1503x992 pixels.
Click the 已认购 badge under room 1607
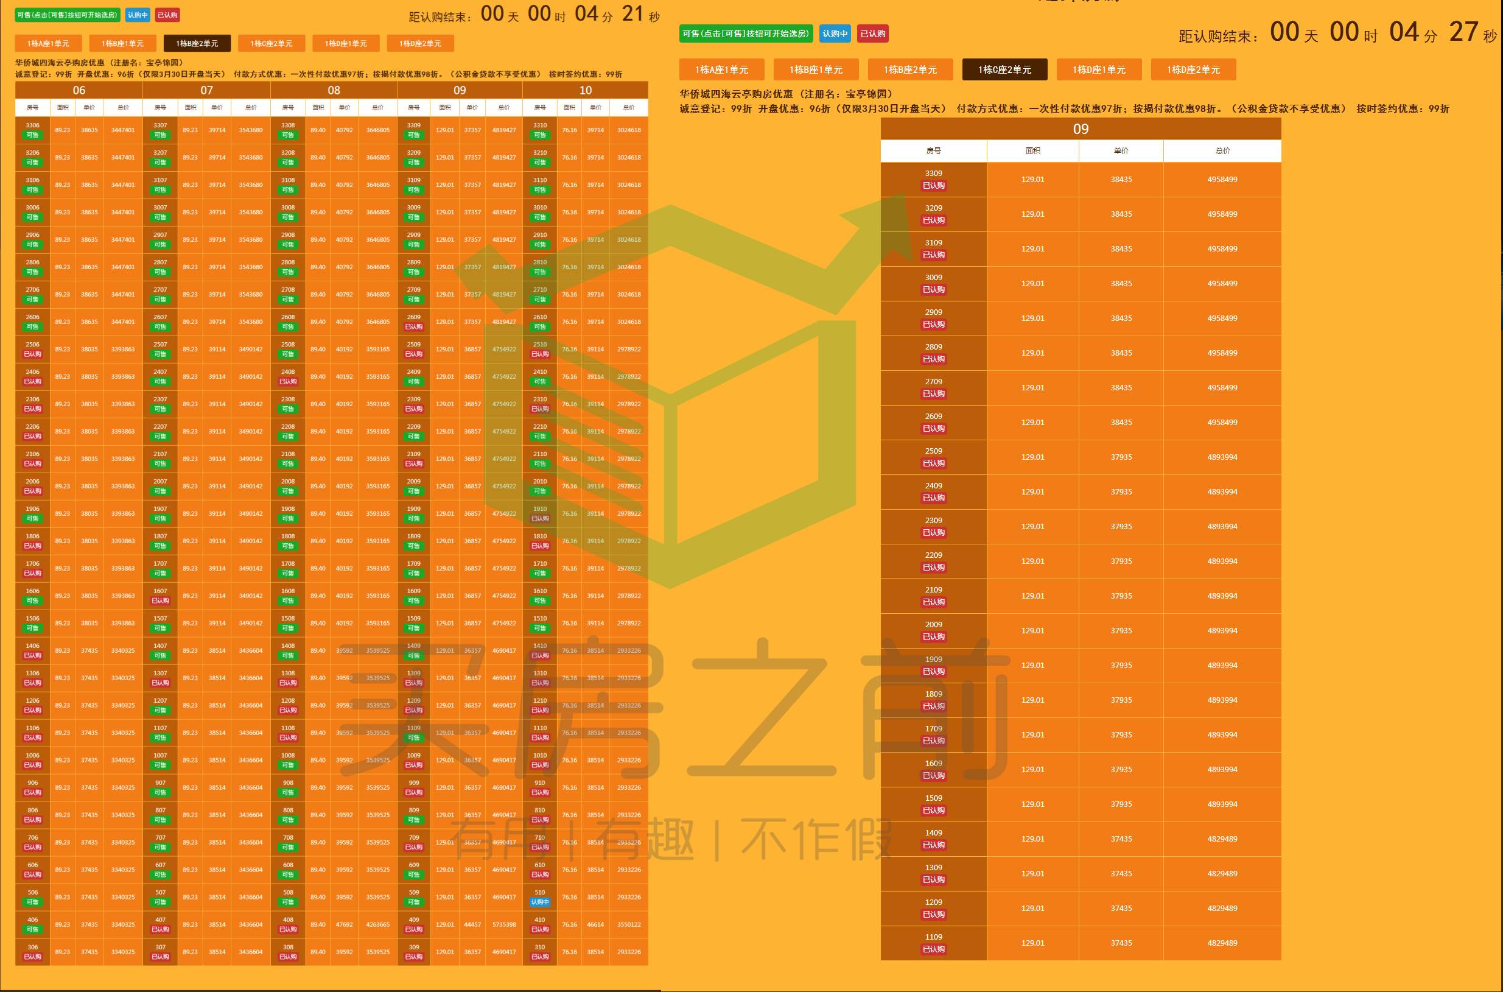[160, 601]
